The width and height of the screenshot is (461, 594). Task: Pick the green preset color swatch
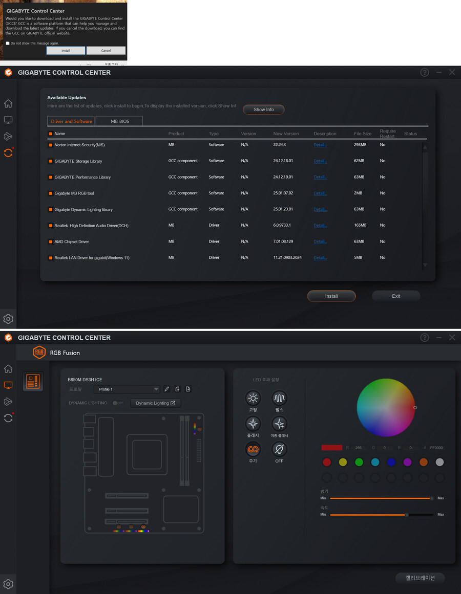359,462
